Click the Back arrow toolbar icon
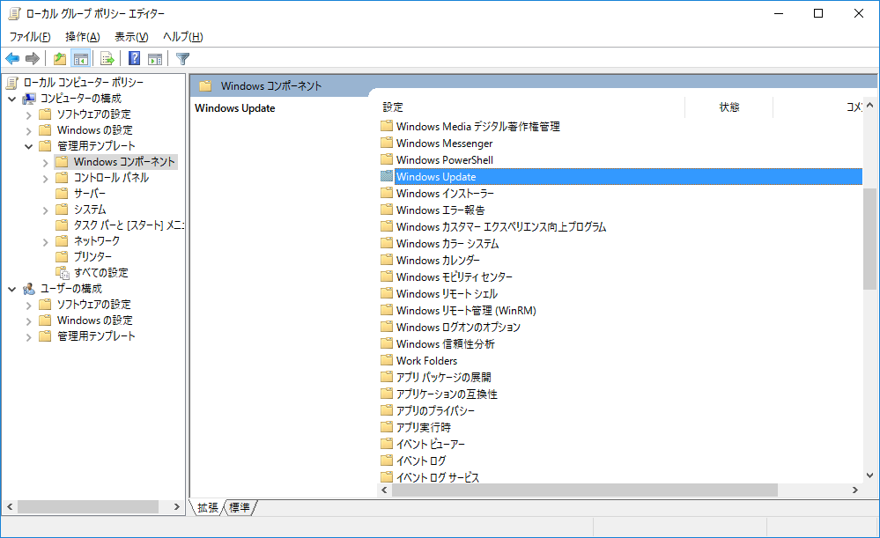Image resolution: width=880 pixels, height=538 pixels. point(12,58)
